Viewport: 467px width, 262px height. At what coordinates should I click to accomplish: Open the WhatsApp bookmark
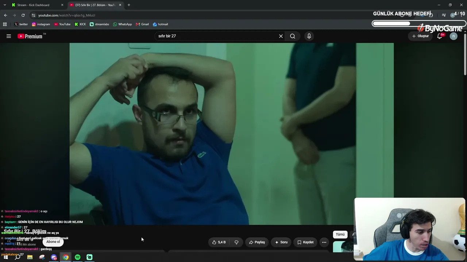123,24
